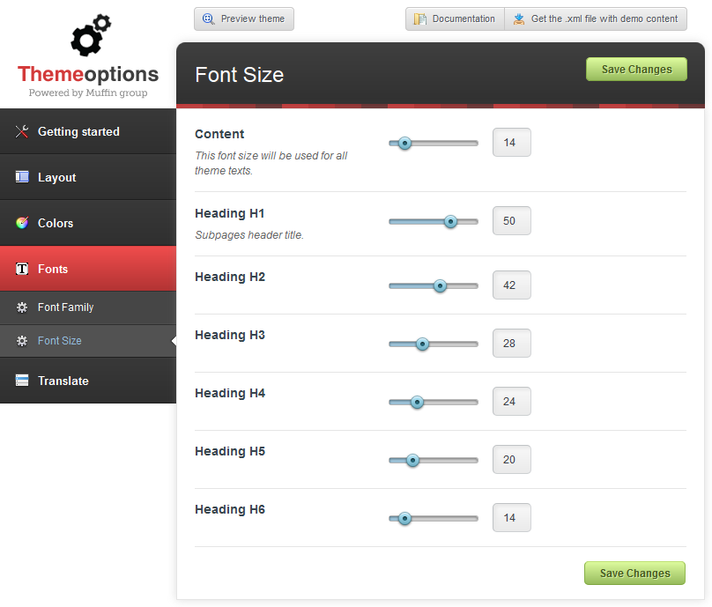The width and height of the screenshot is (712, 607).
Task: Click the Translate flag icon
Action: [22, 381]
